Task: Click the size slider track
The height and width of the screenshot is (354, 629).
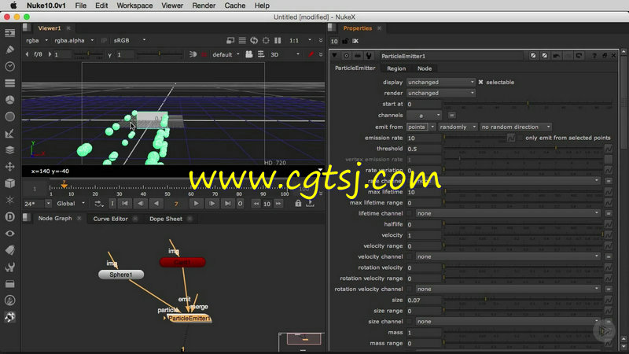Action: tap(521, 300)
